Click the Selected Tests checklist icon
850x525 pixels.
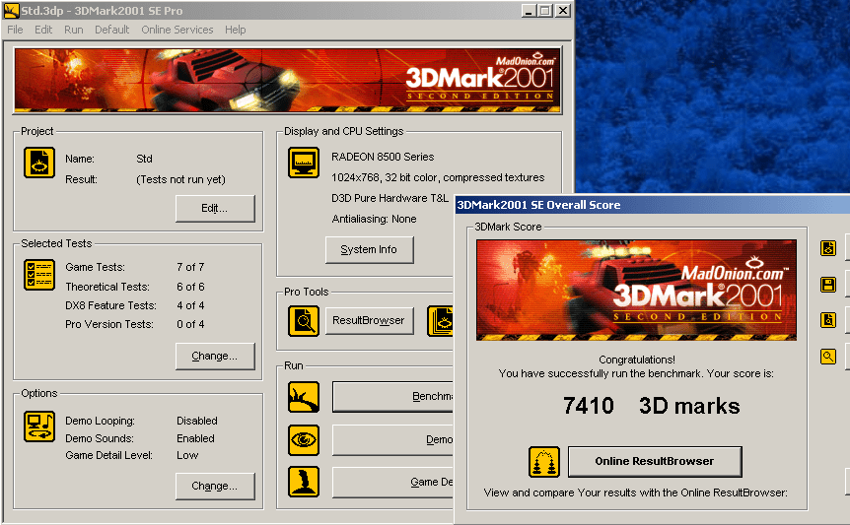coord(39,275)
